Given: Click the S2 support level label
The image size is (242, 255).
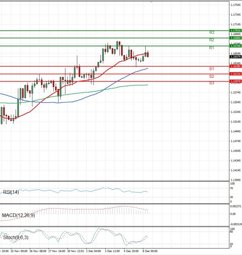Looking at the screenshot, I should coord(211,76).
